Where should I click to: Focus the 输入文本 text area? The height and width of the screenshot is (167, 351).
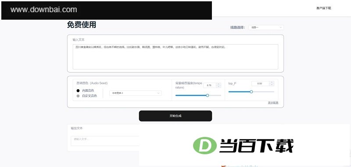pos(175,57)
